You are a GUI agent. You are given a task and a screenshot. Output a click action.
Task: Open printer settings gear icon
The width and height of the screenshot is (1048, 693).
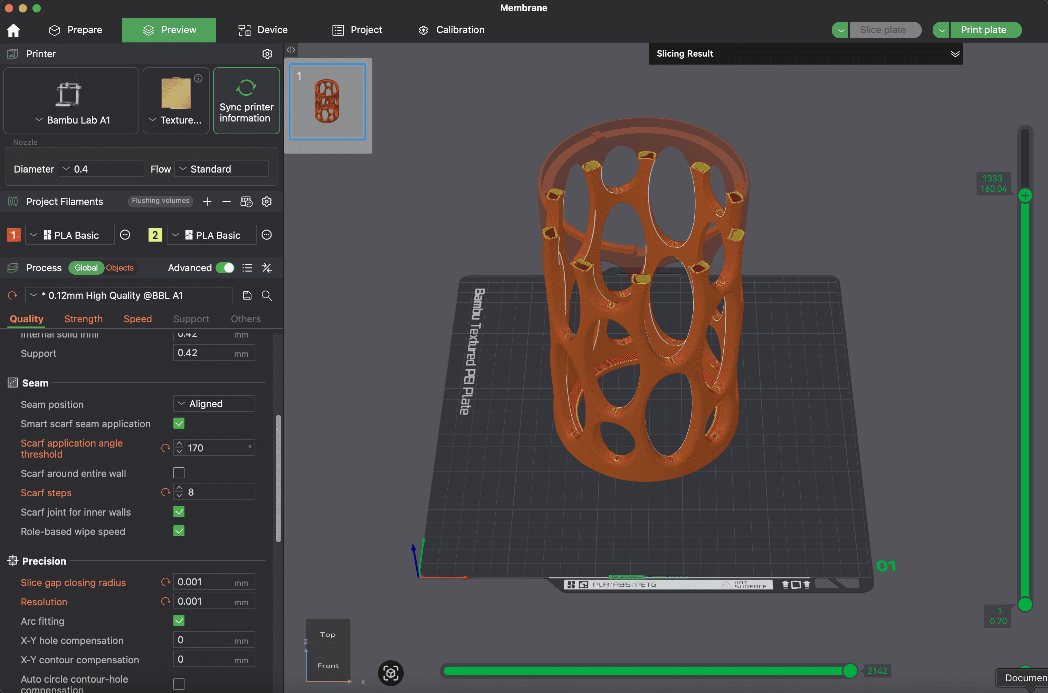pyautogui.click(x=267, y=54)
